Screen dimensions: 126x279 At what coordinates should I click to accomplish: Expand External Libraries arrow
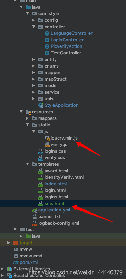pyautogui.click(x=2, y=269)
